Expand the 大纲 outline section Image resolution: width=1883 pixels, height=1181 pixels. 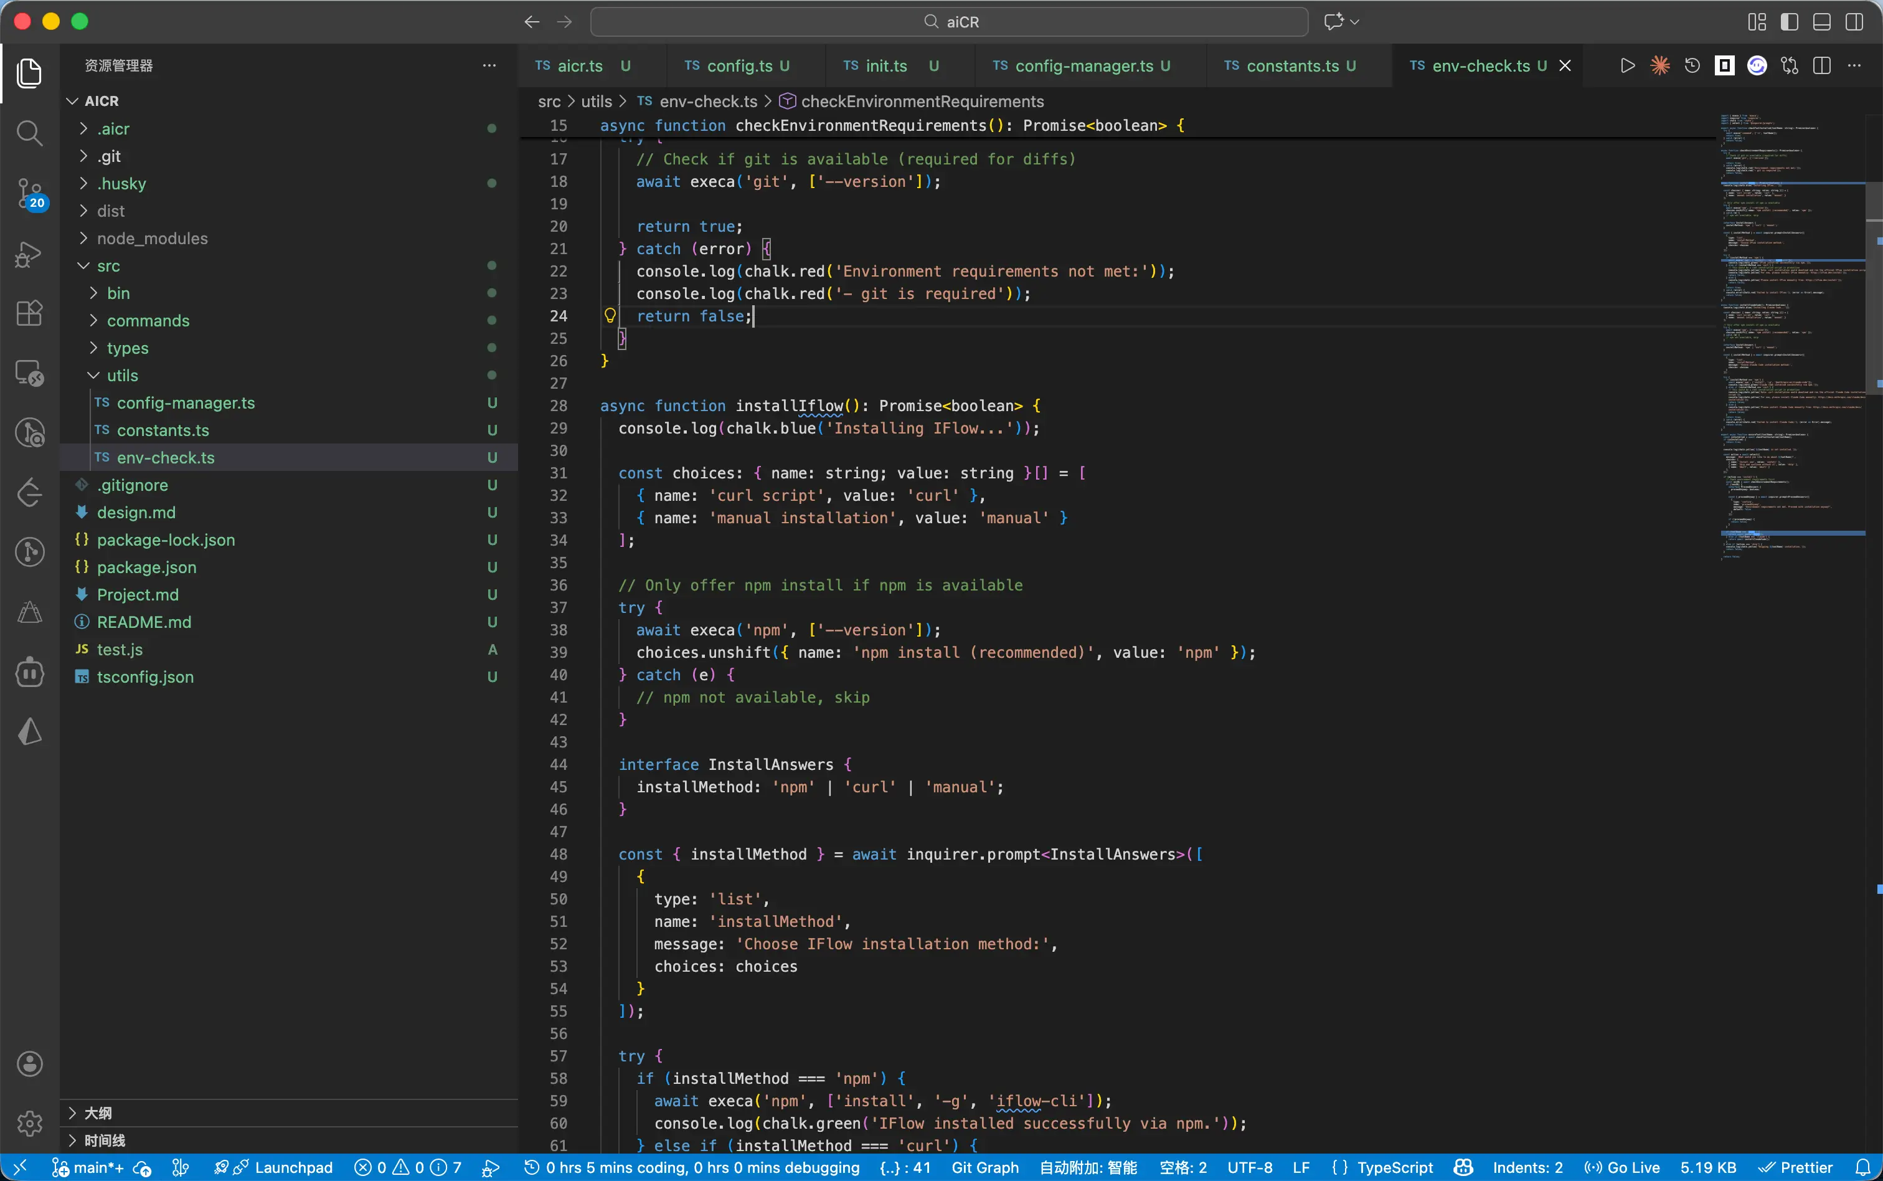tap(98, 1112)
